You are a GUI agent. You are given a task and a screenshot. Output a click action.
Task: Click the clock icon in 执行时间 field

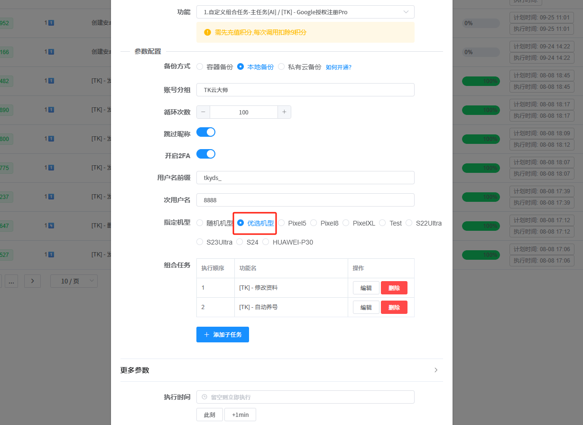204,397
